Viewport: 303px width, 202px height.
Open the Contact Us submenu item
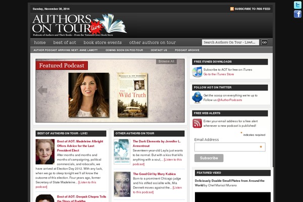[x=159, y=50]
